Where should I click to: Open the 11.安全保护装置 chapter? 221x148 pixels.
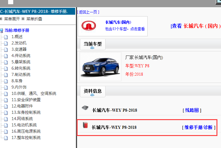[26, 100]
